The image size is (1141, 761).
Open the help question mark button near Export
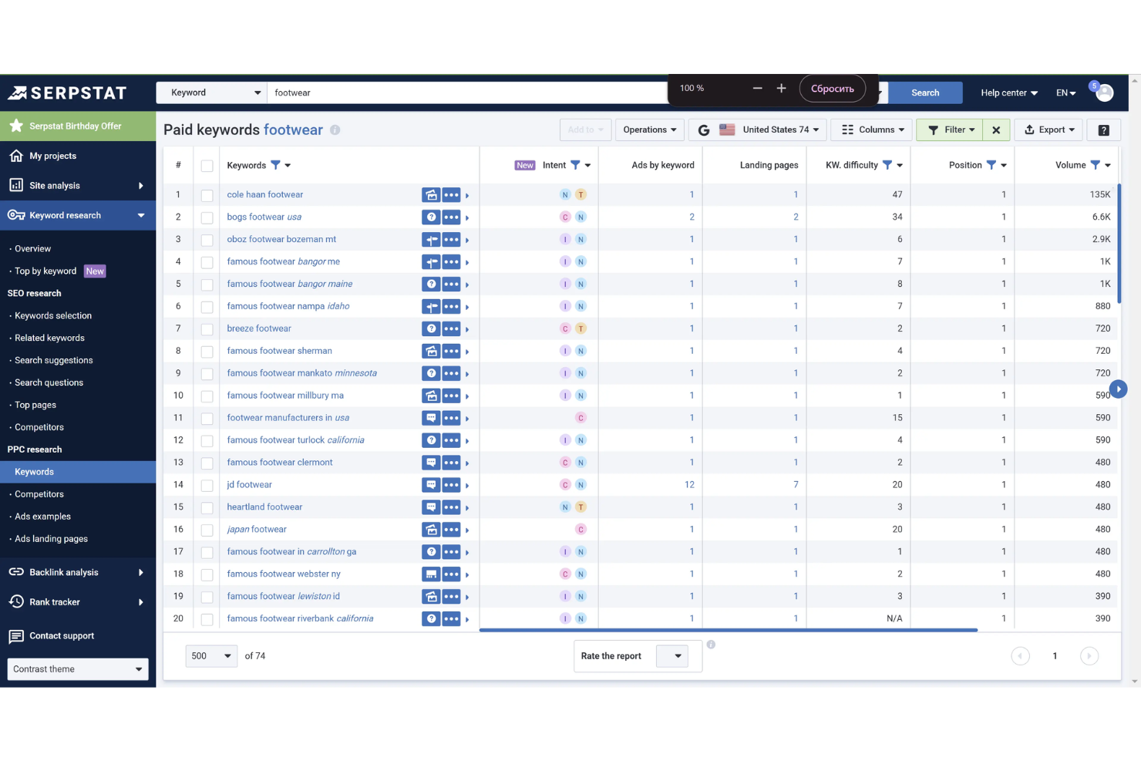coord(1103,130)
